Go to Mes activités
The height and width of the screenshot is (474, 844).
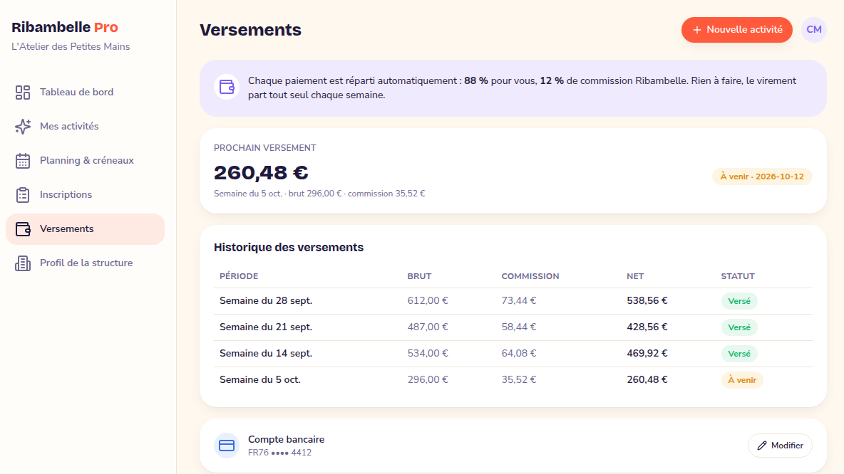[x=85, y=126]
